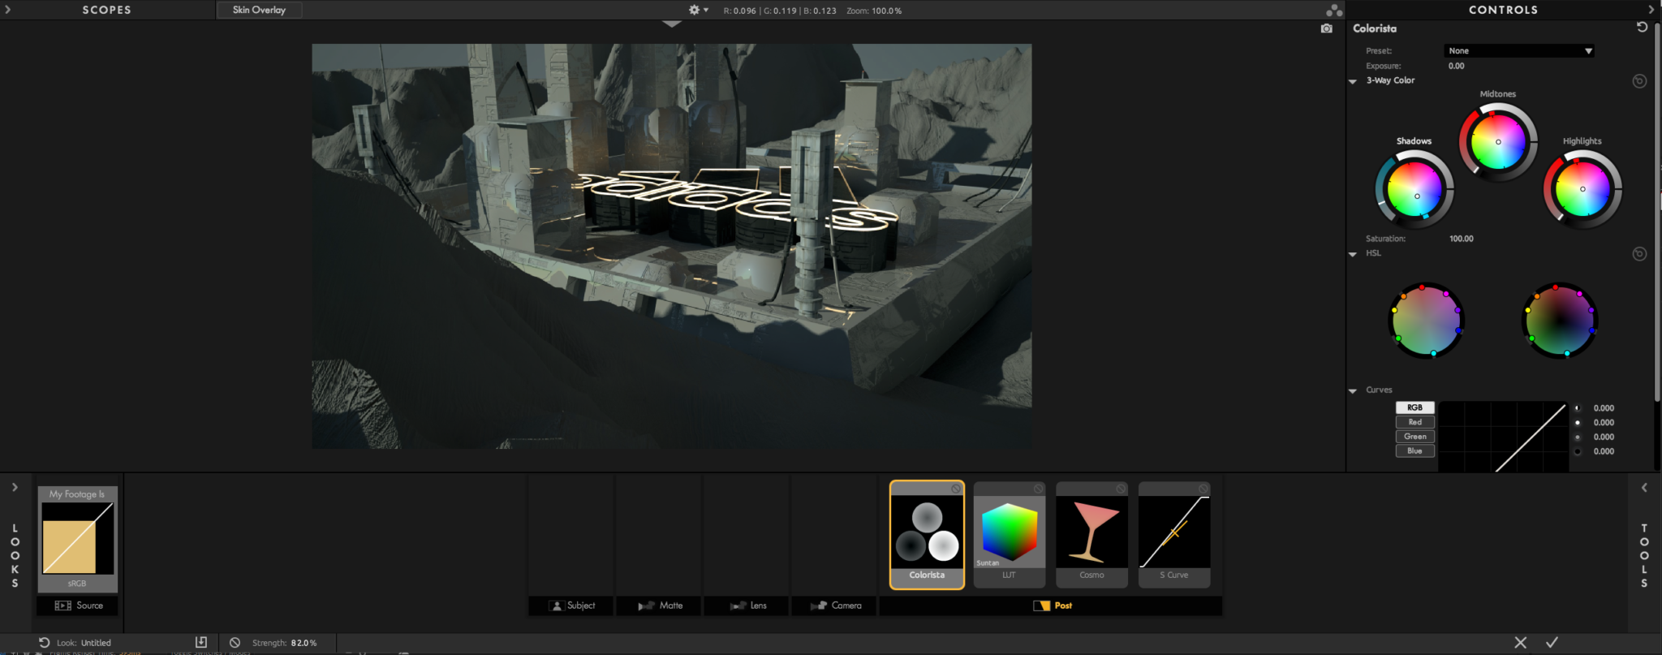The image size is (1662, 655).
Task: Click the Shadows color wheel
Action: point(1414,191)
